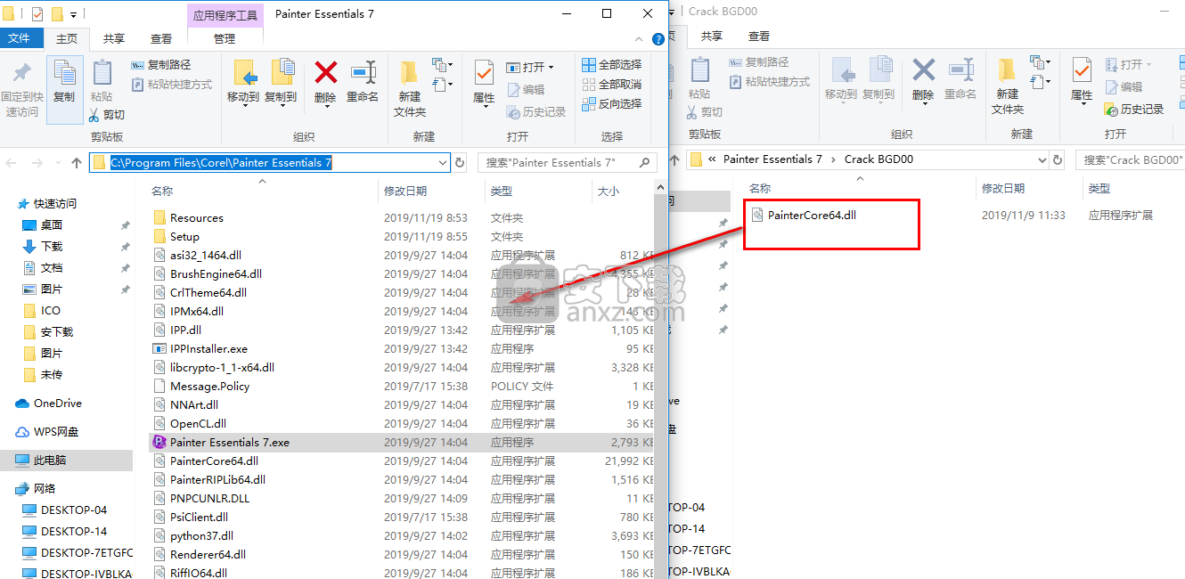Viewport: 1185px width, 579px height.
Task: Click the Help question mark icon
Action: click(x=658, y=39)
